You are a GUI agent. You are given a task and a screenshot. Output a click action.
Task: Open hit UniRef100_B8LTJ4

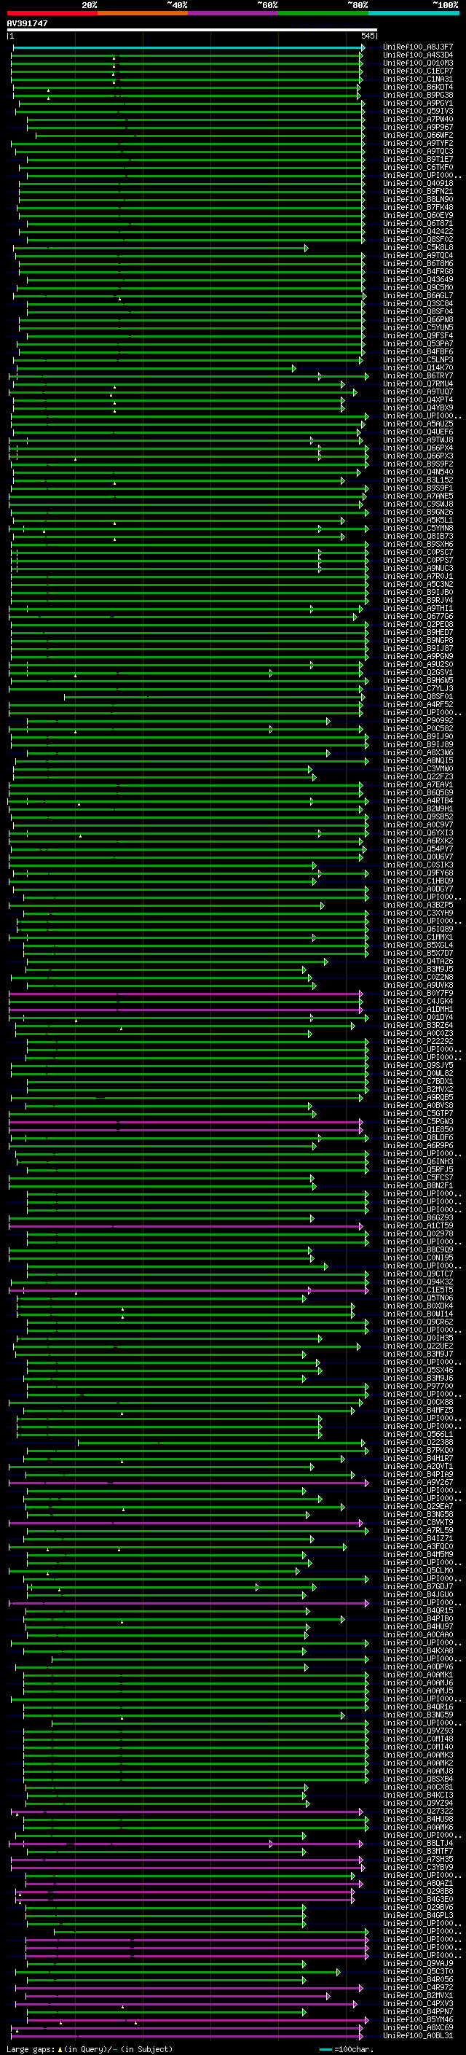[417, 1844]
